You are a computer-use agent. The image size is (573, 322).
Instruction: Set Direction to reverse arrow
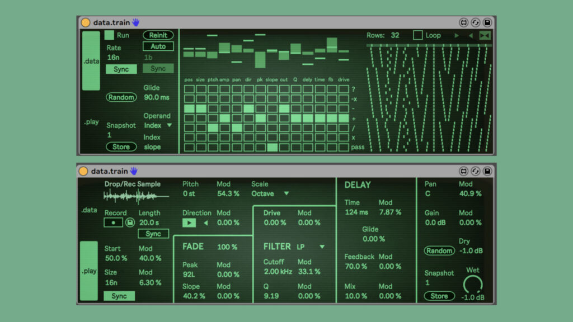(205, 222)
